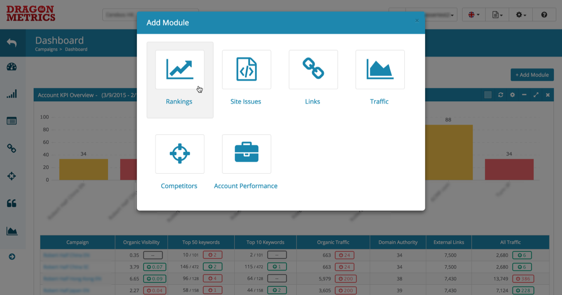
Task: Tick the checkbox on the KPI panel header
Action: (x=488, y=95)
